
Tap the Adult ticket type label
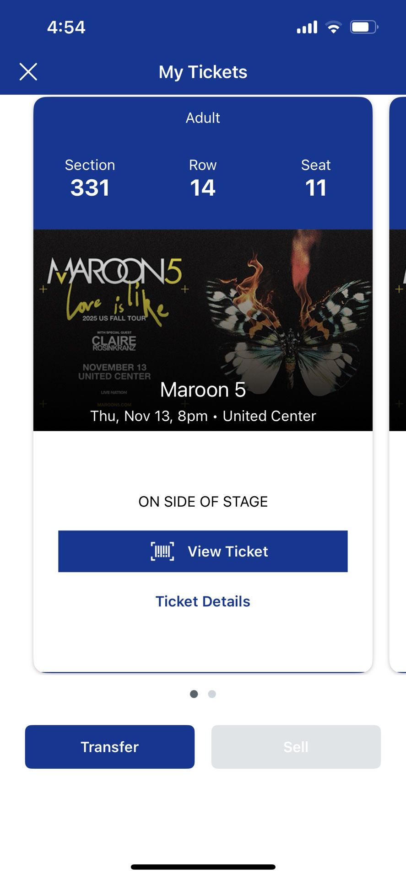(x=203, y=118)
